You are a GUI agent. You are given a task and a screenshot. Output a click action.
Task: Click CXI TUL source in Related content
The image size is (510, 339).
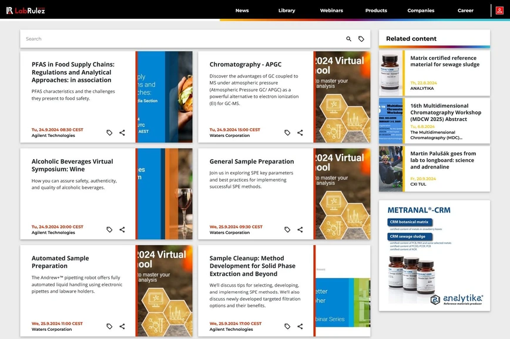click(418, 184)
